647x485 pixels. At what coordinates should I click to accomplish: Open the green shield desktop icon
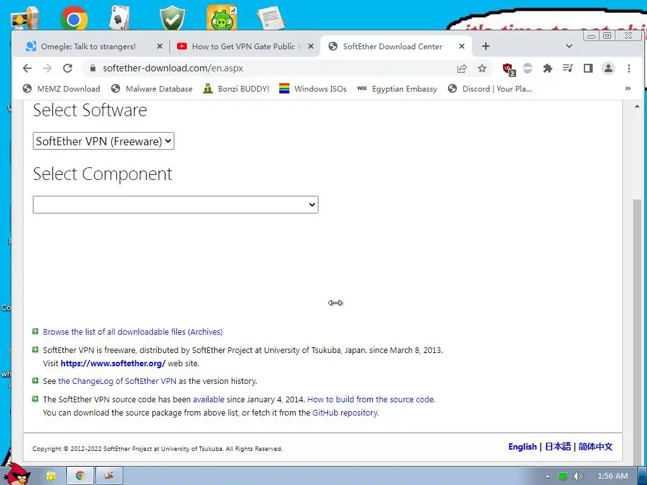[172, 18]
